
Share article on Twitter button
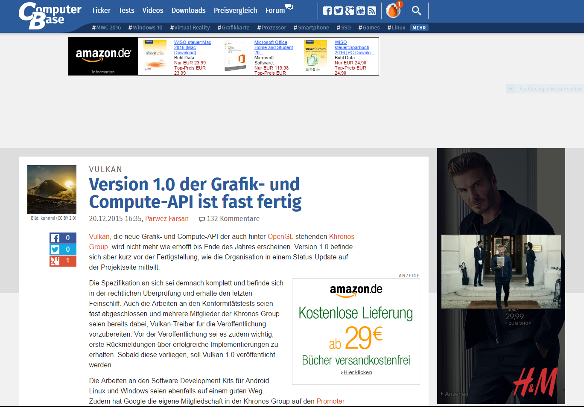(63, 250)
